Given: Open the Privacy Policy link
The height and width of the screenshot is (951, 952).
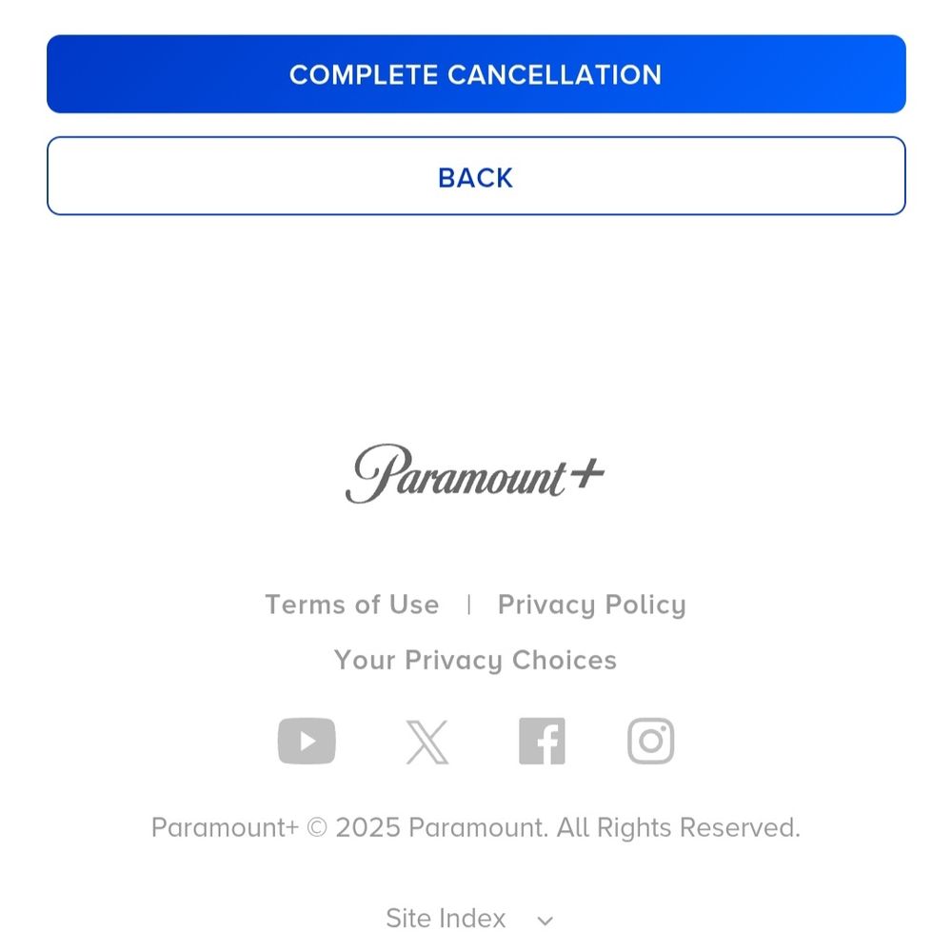Looking at the screenshot, I should point(592,605).
